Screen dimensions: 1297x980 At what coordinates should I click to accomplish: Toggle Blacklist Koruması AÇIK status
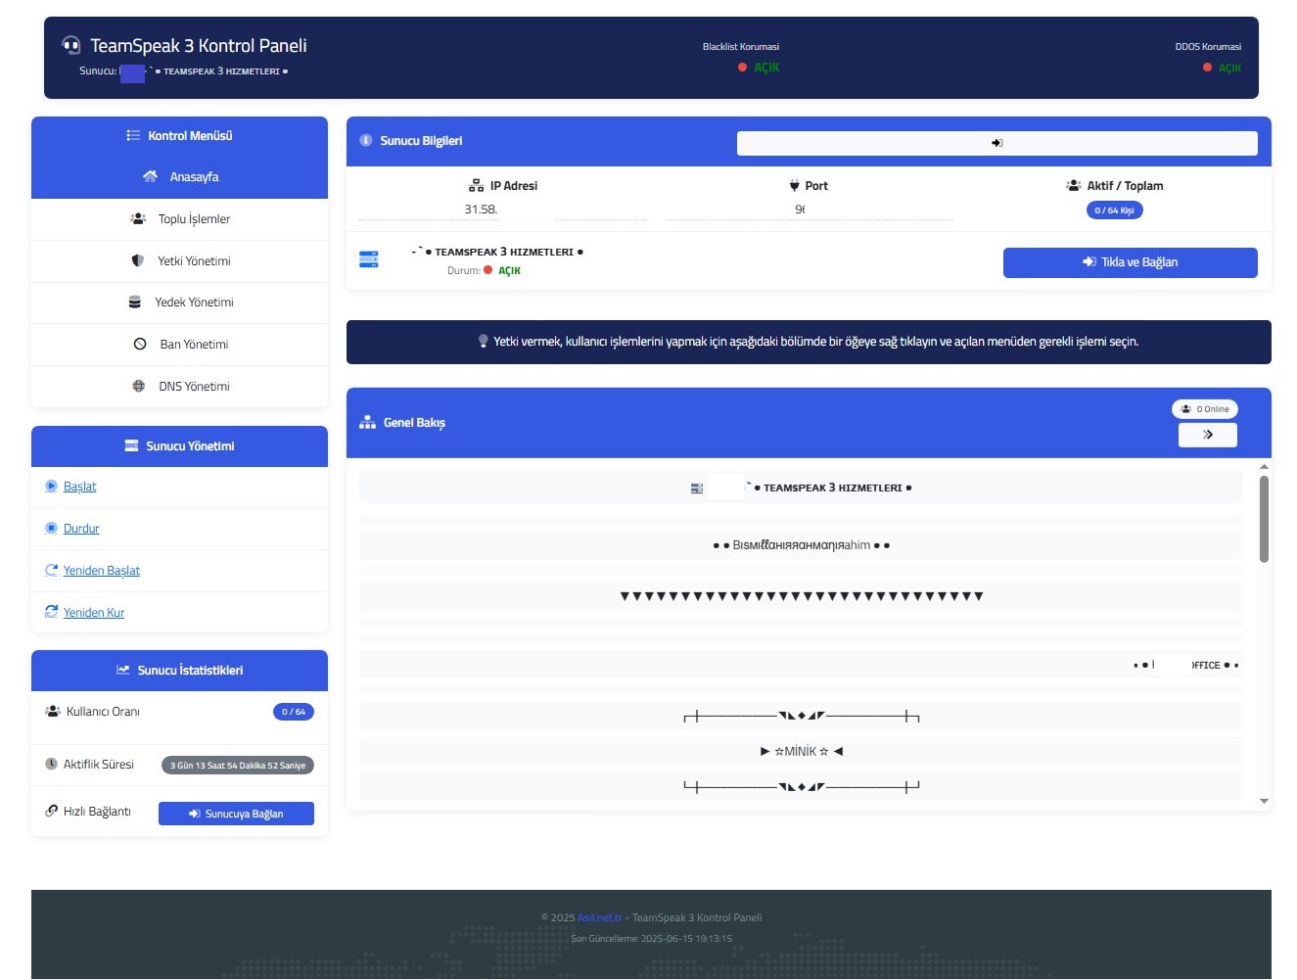click(x=765, y=68)
